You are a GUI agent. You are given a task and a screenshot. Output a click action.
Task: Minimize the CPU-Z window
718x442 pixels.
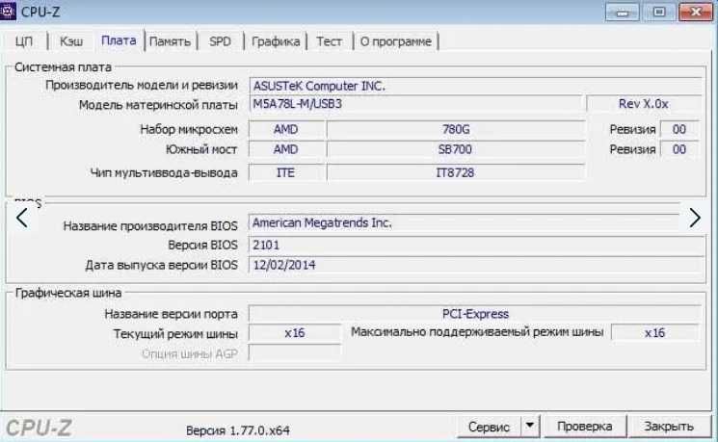coord(622,12)
